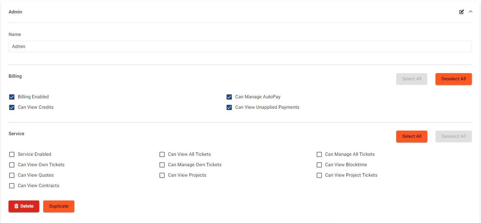Check Can Manage Own Tickets
Image resolution: width=481 pixels, height=223 pixels.
click(x=162, y=165)
